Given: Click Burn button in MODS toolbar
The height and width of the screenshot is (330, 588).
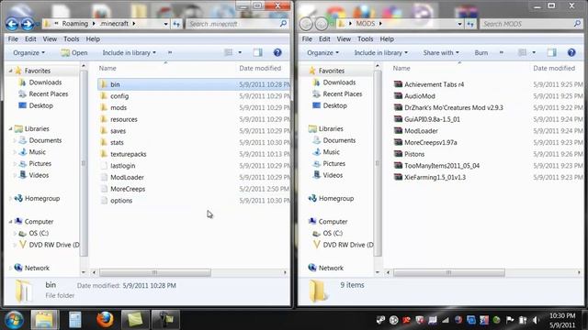Looking at the screenshot, I should (x=481, y=53).
